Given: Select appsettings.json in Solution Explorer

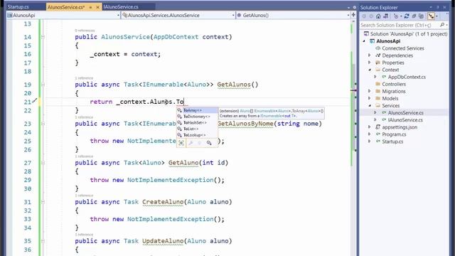Looking at the screenshot, I should click(x=400, y=127).
